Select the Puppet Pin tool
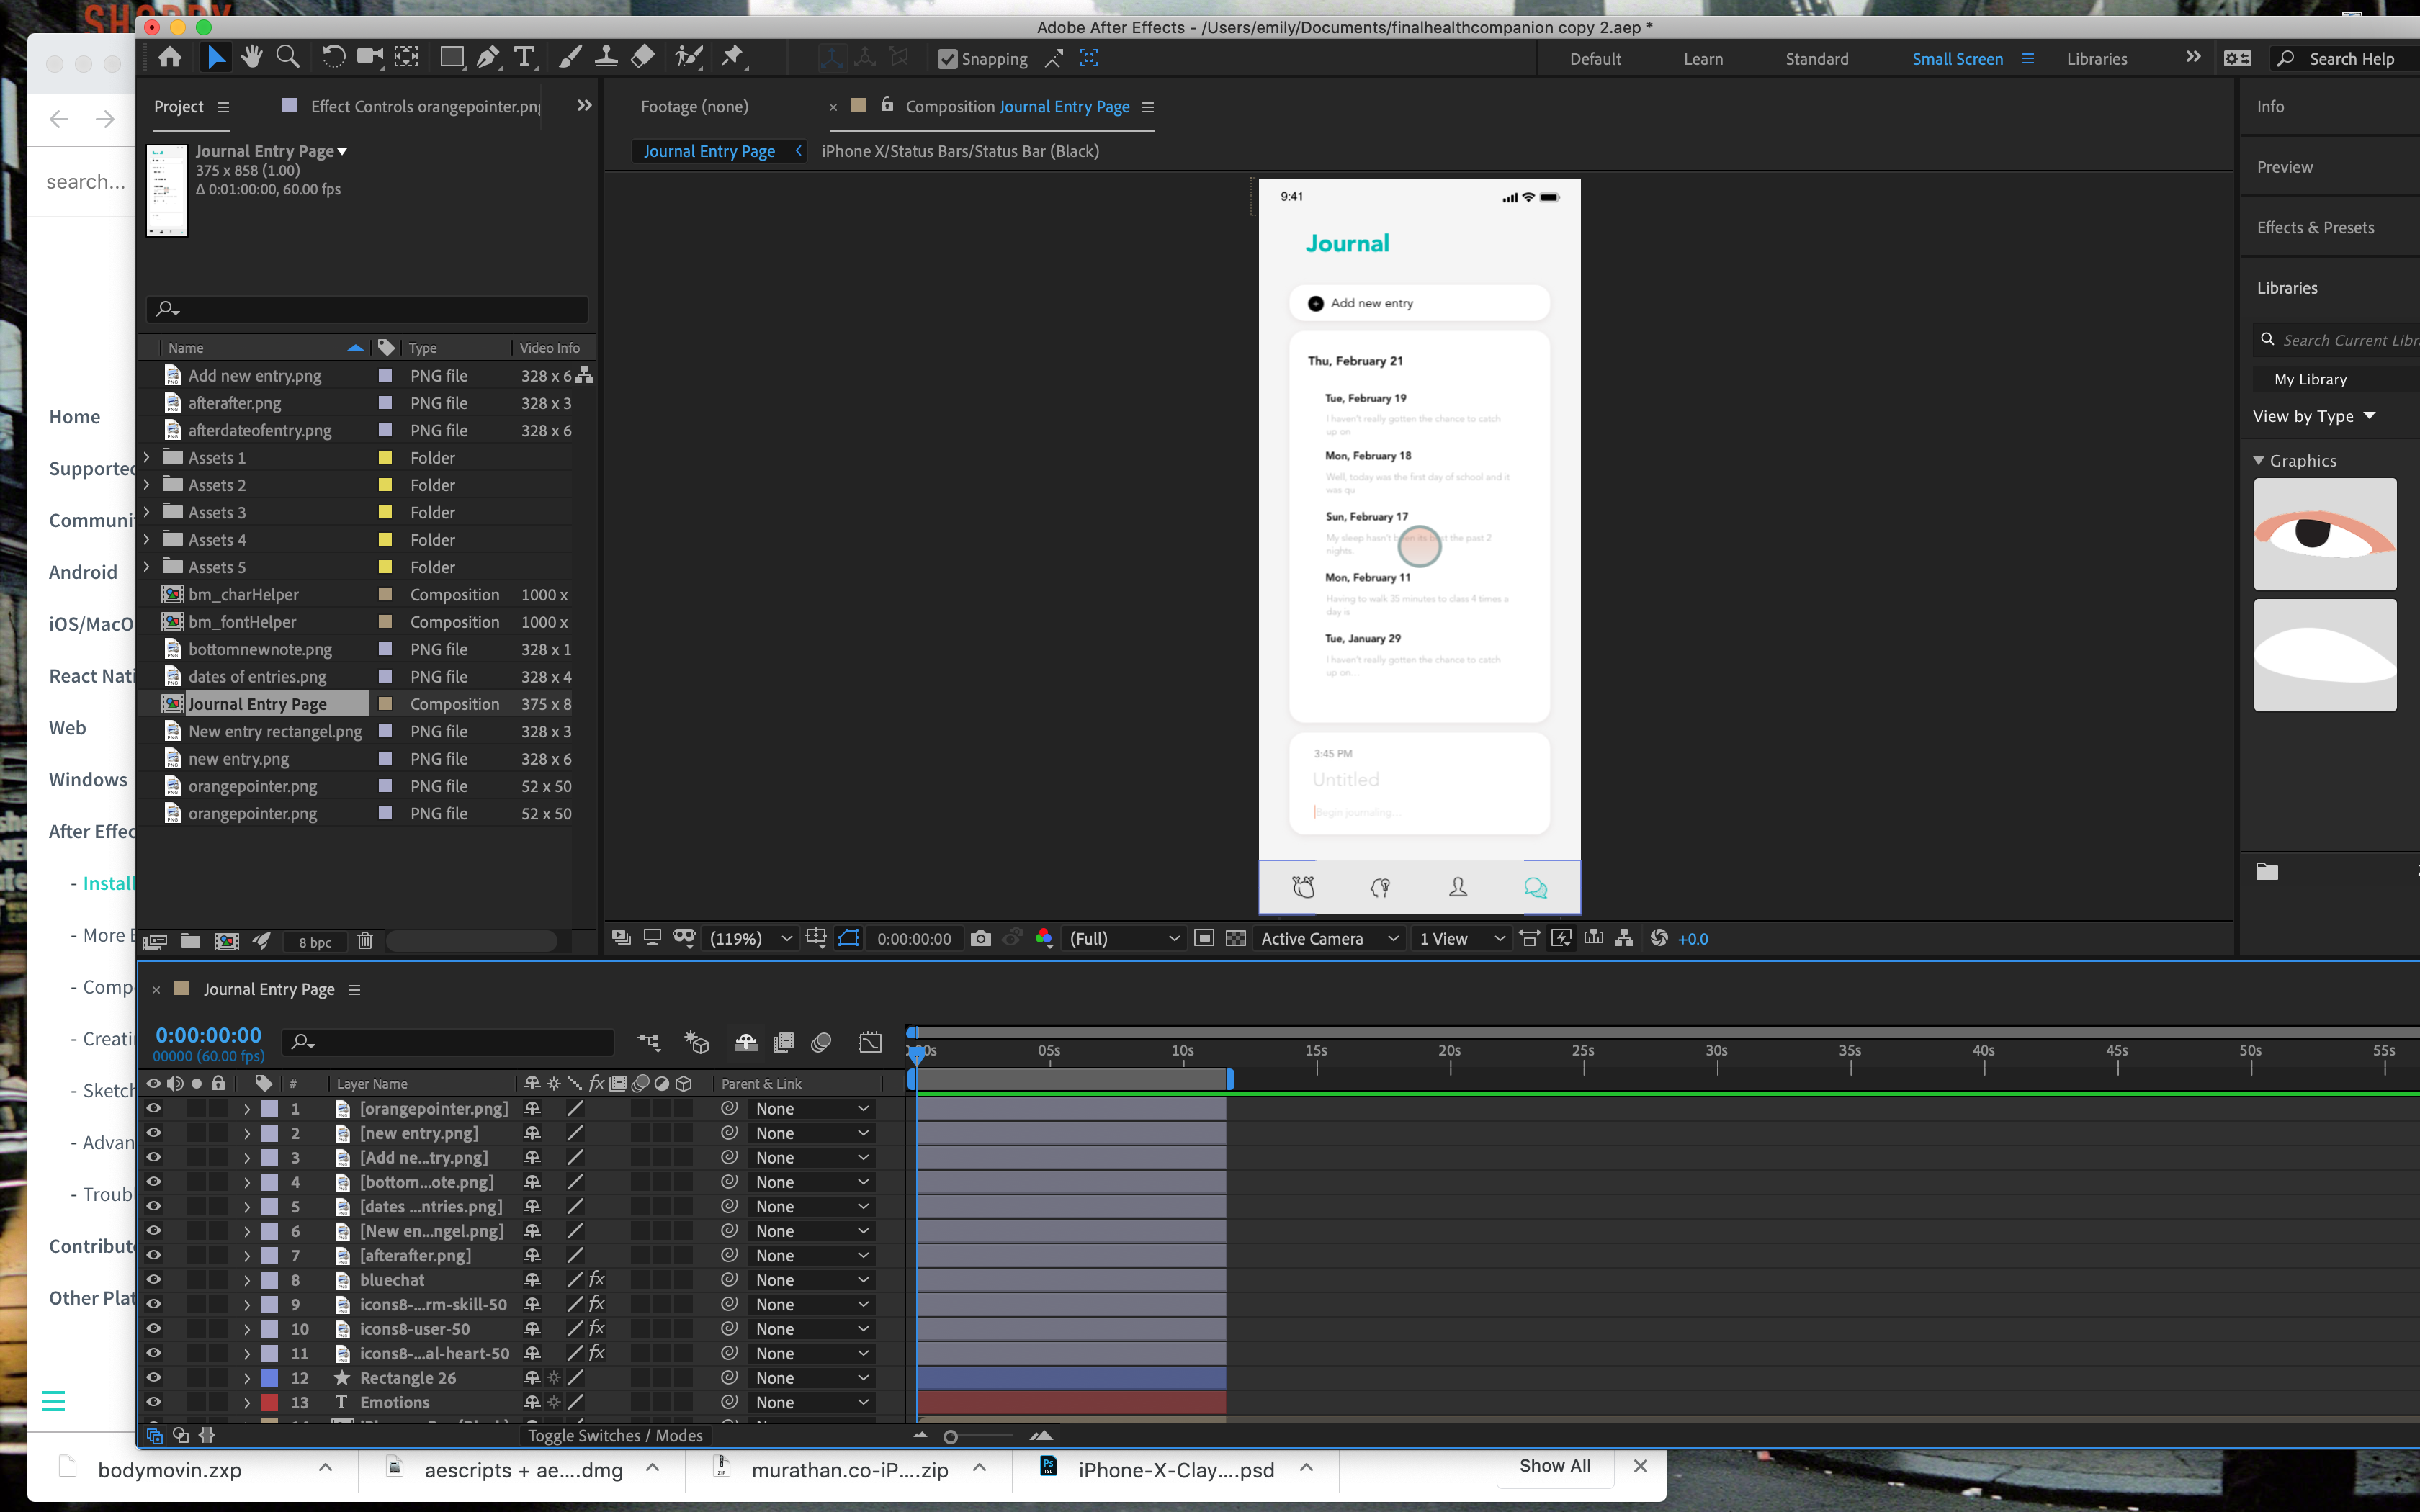Image resolution: width=2420 pixels, height=1512 pixels. 734,57
